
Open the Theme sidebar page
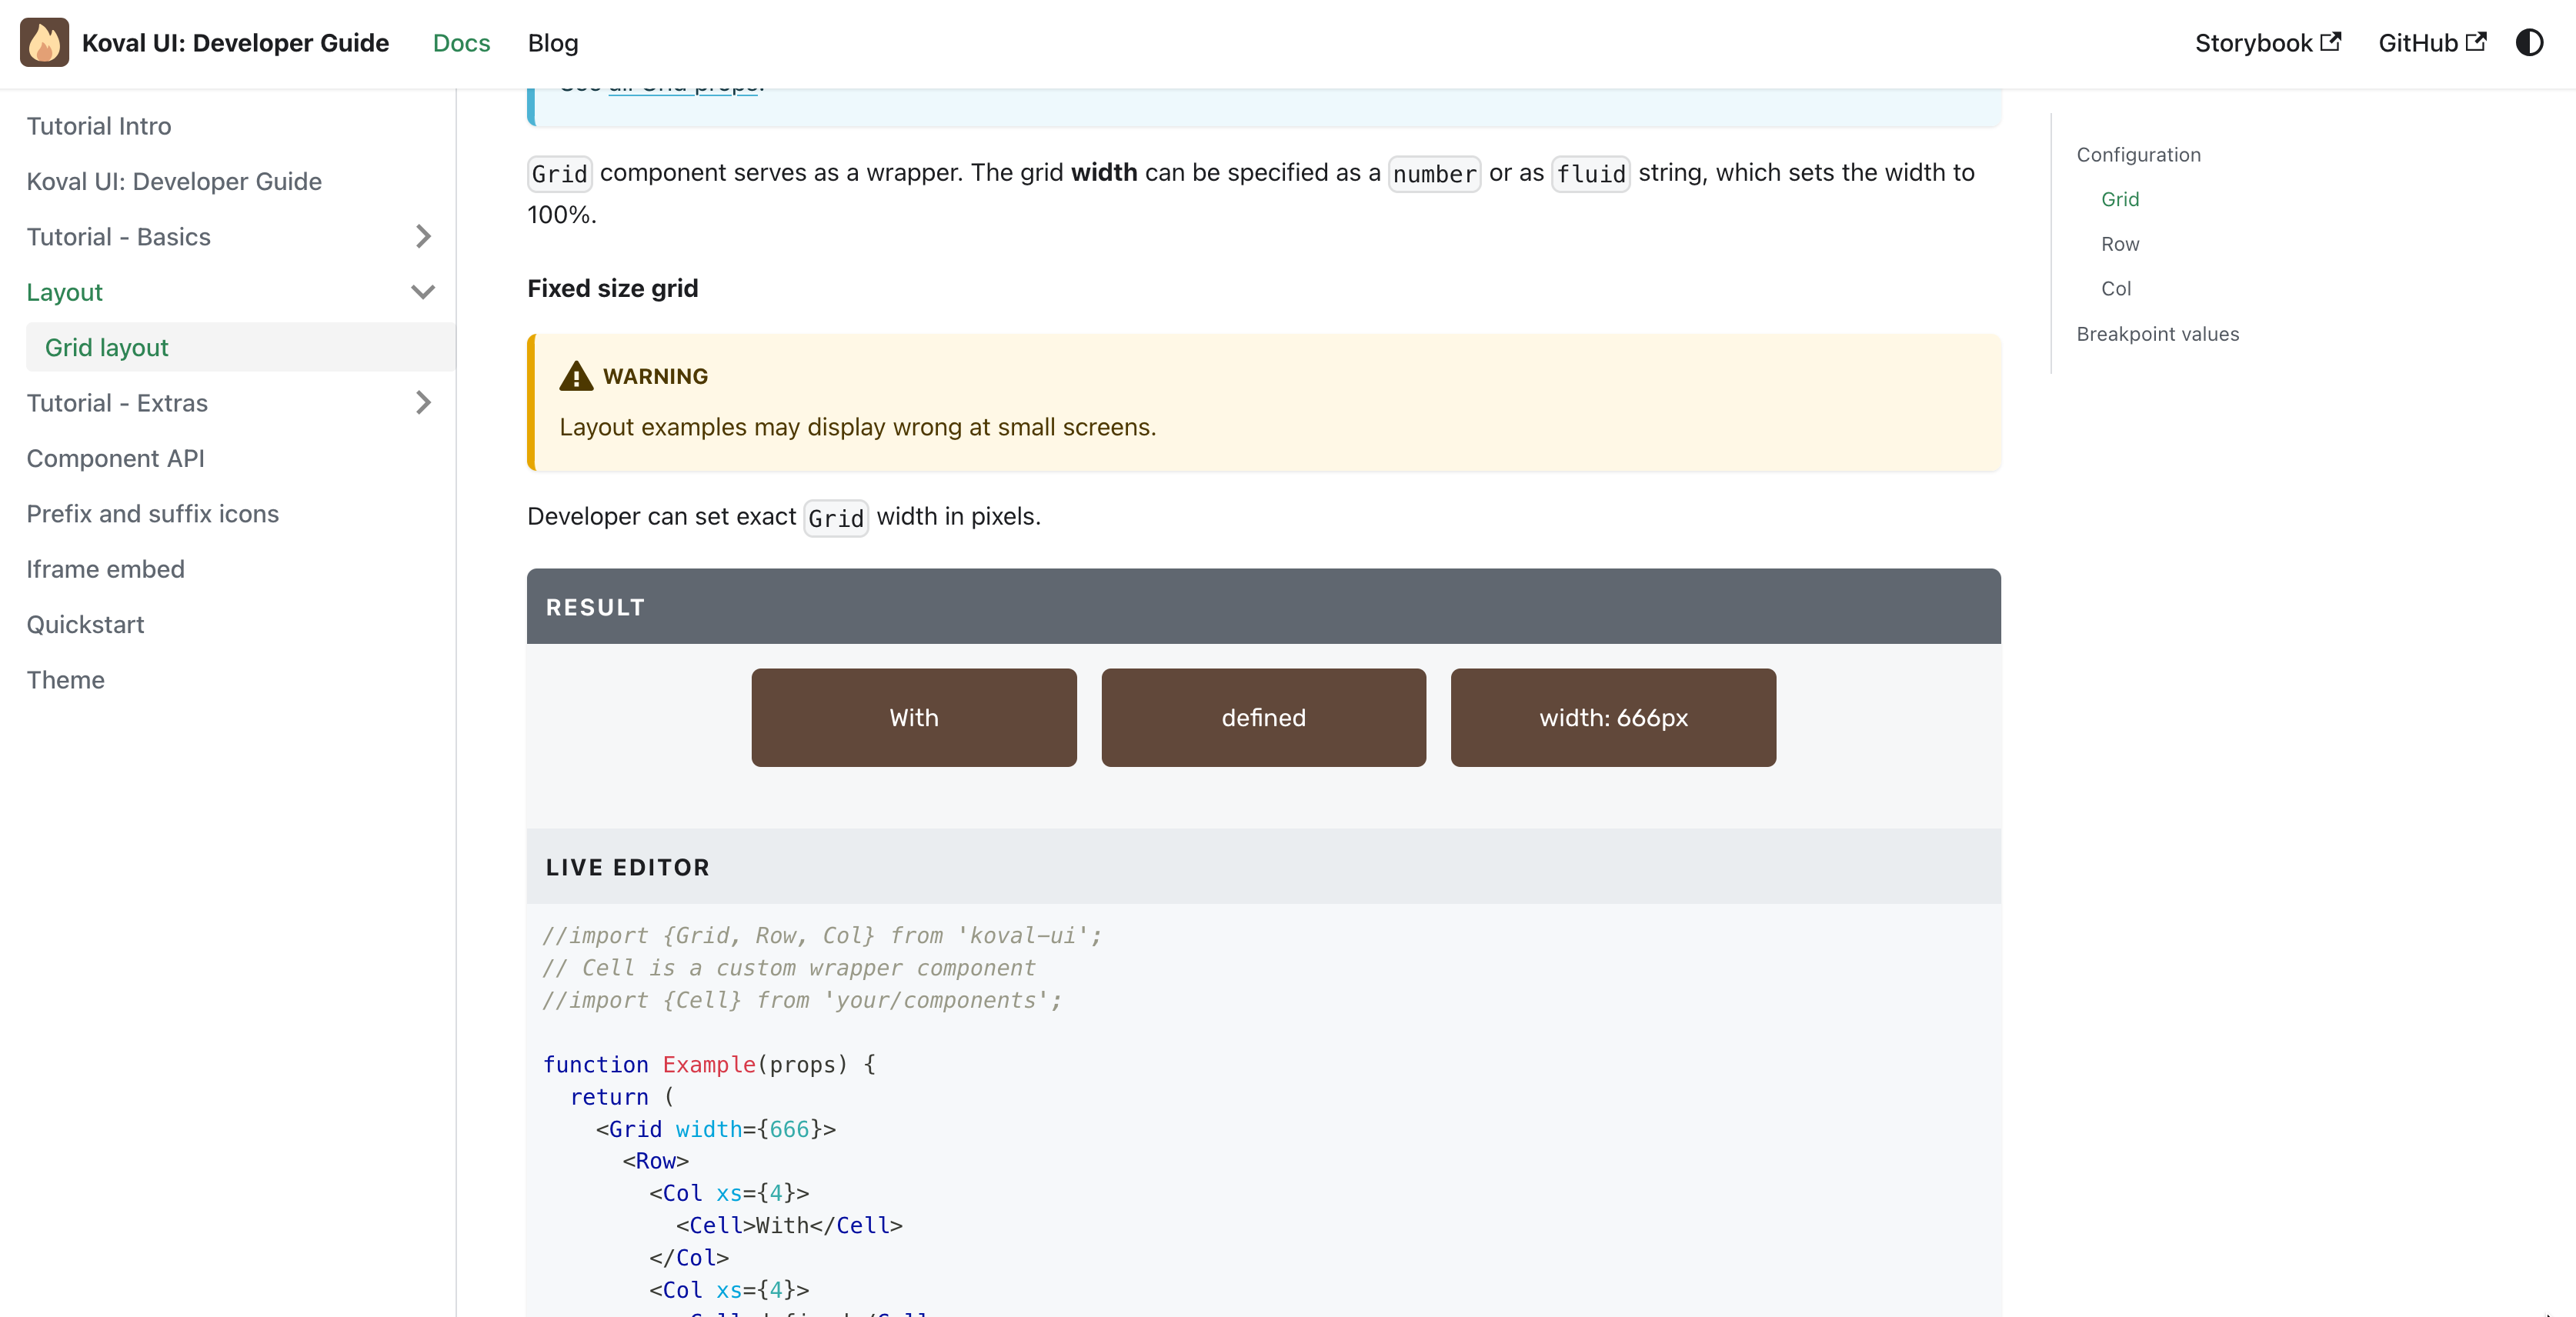pos(65,680)
